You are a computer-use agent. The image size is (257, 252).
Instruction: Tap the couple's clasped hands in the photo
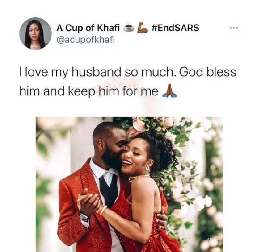point(88,202)
